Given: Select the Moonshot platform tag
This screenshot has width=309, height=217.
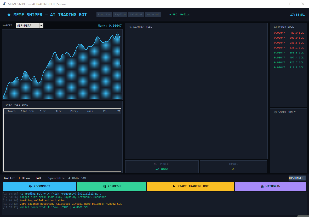Looking at the screenshot, I should [x=153, y=15].
